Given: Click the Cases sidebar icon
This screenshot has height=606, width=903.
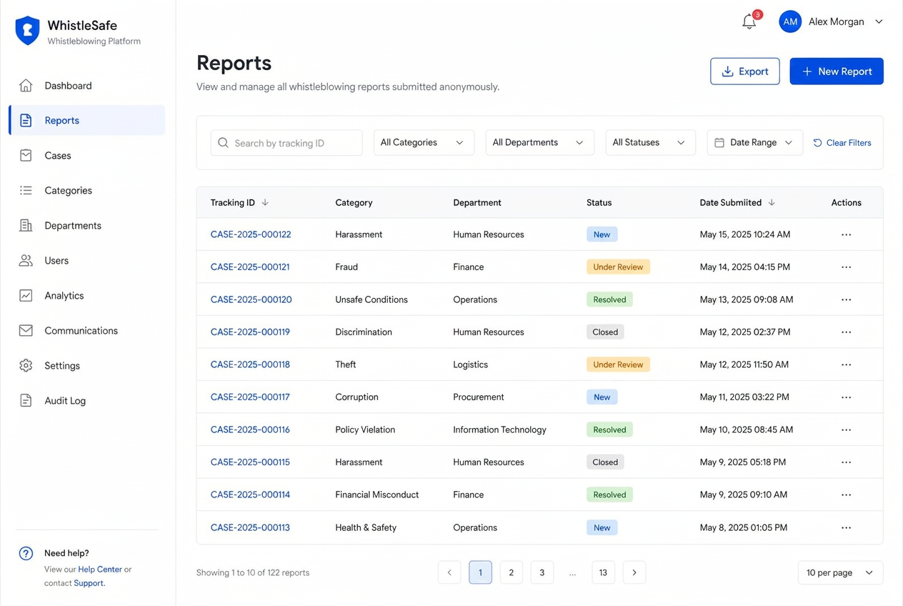Looking at the screenshot, I should pyautogui.click(x=26, y=155).
